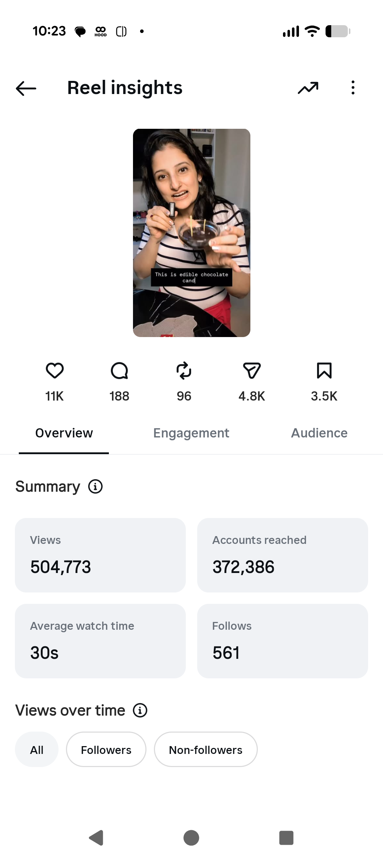383x860 pixels.
Task: Tap the Android home navigation button
Action: point(191,838)
